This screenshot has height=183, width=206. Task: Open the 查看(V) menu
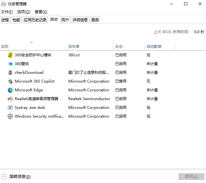pos(41,12)
